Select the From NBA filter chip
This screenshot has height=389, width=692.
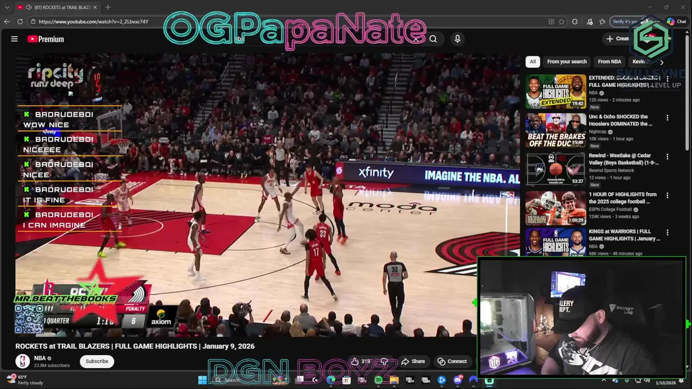[609, 62]
